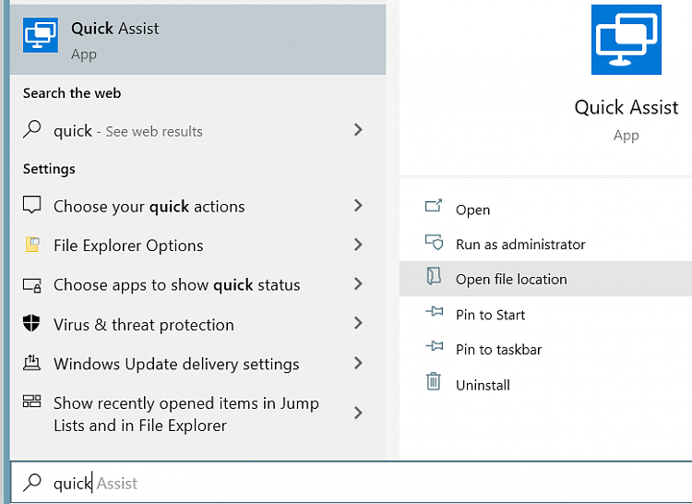This screenshot has width=692, height=504.
Task: Click the Settings section heading
Action: (x=49, y=169)
